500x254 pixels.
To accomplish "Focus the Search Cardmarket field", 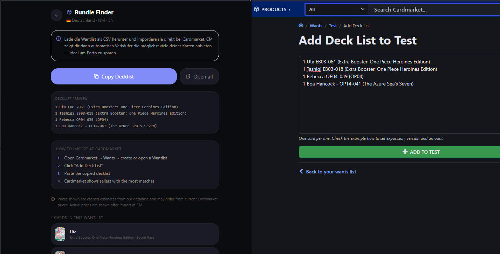I will pos(434,9).
